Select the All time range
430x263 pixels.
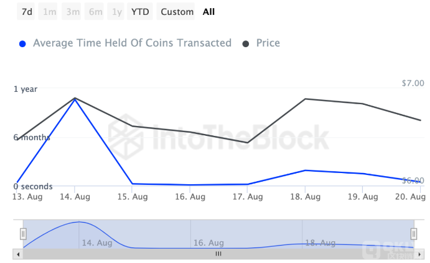208,12
